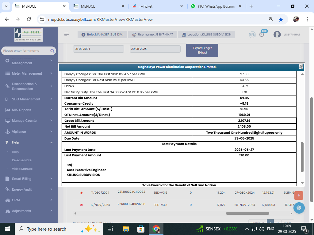Click the Export Ledger Extract button
Screen dimensions: 314x235
[x=202, y=50]
